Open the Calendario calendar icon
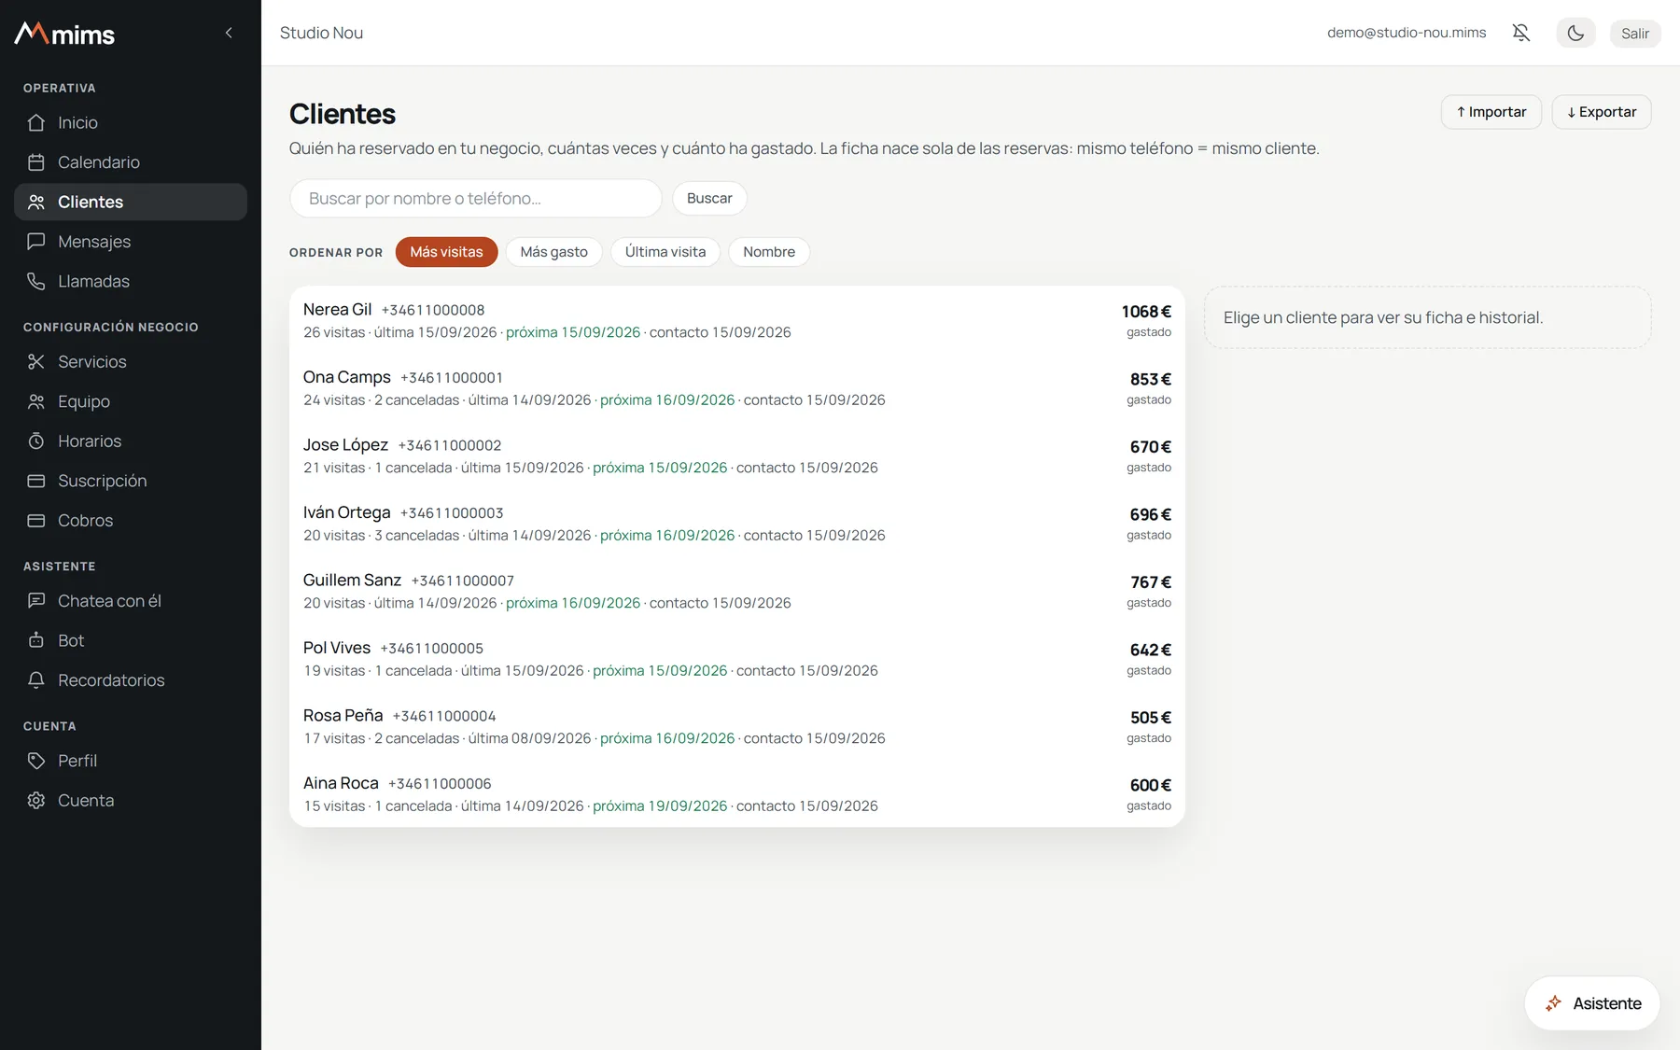The image size is (1680, 1050). (36, 162)
